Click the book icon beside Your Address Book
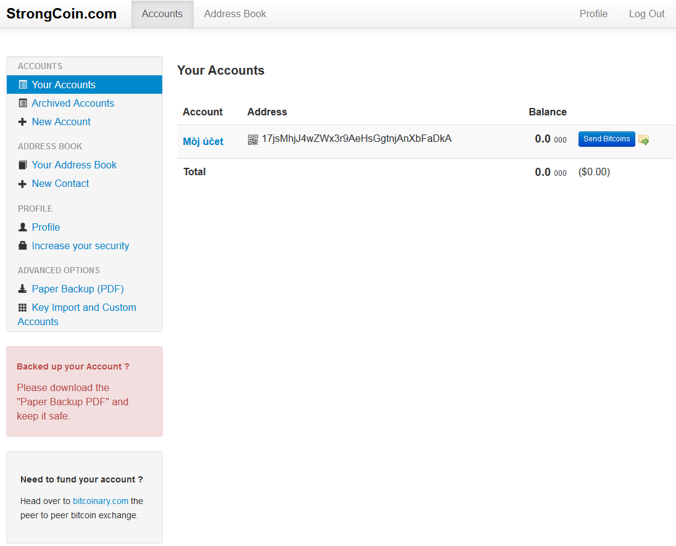Viewport: 676px width, 546px height. [23, 165]
